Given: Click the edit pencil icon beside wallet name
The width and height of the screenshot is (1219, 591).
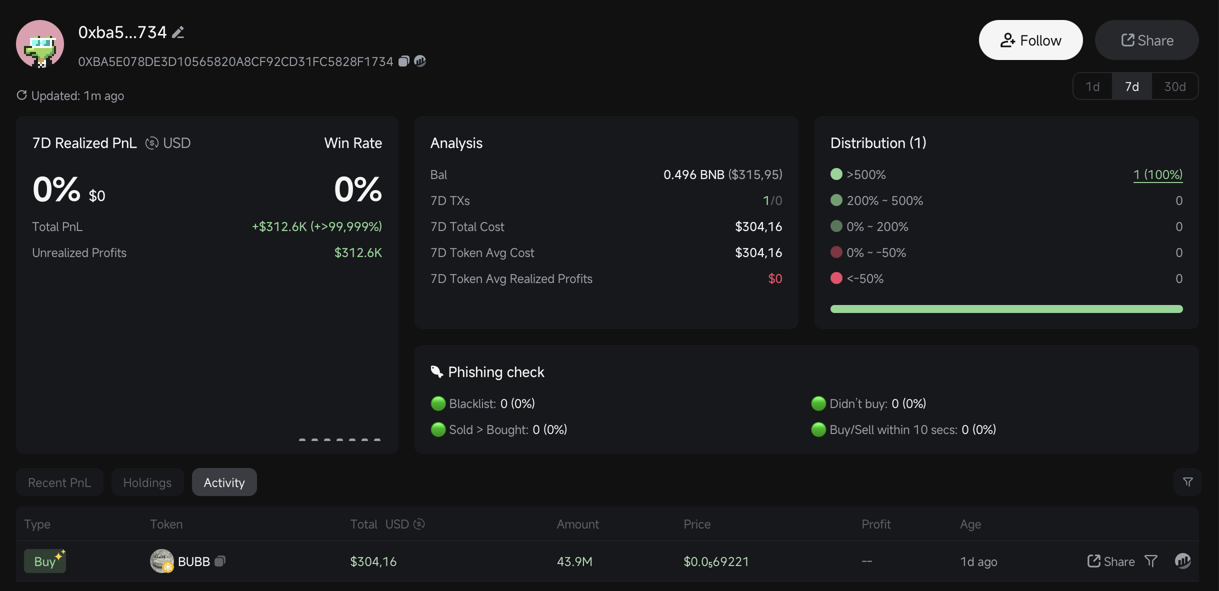Looking at the screenshot, I should point(178,32).
